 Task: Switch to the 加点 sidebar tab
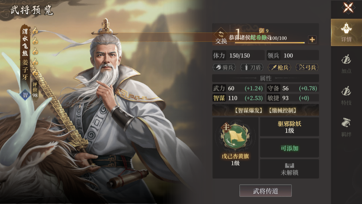346,64
